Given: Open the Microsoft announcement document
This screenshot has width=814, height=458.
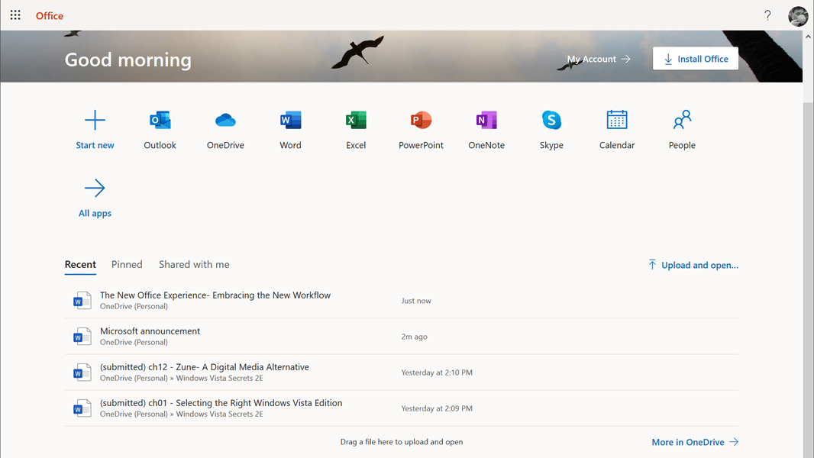Looking at the screenshot, I should click(150, 331).
